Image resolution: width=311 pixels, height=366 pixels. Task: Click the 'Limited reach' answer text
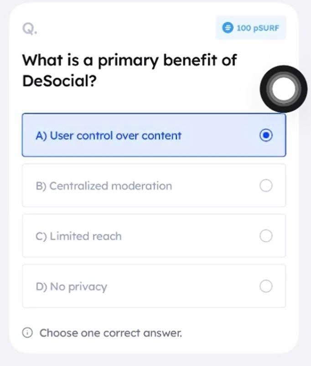[86, 236]
